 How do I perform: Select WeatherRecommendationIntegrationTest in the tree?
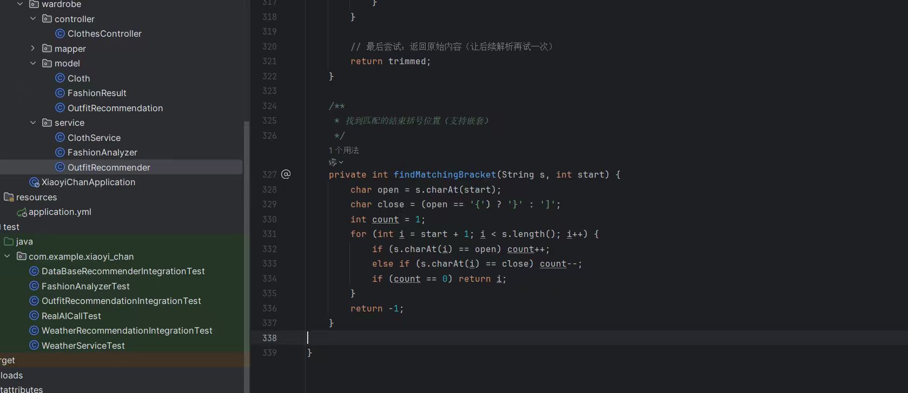pos(127,330)
